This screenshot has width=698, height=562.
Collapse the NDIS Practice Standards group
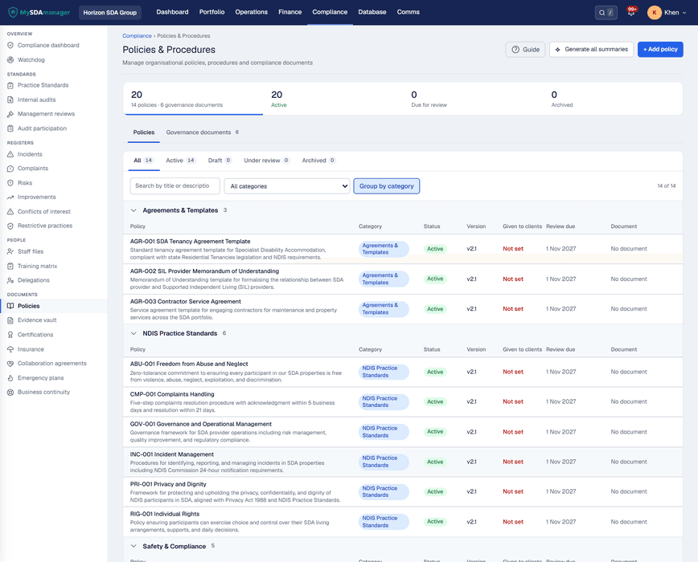tap(133, 334)
